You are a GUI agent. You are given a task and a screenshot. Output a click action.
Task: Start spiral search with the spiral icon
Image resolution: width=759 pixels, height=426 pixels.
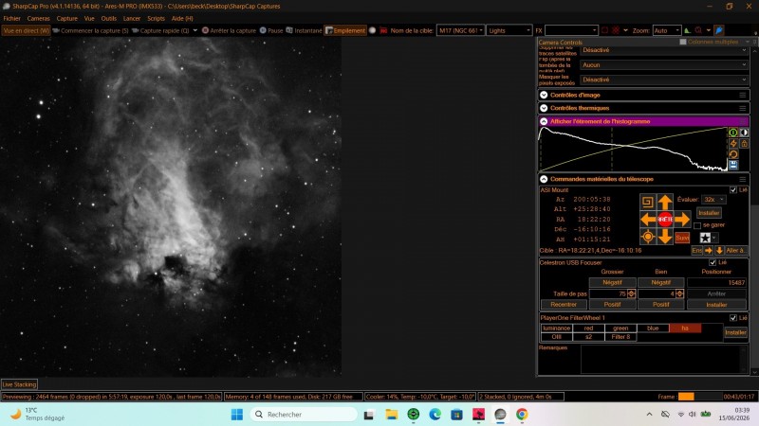[648, 202]
